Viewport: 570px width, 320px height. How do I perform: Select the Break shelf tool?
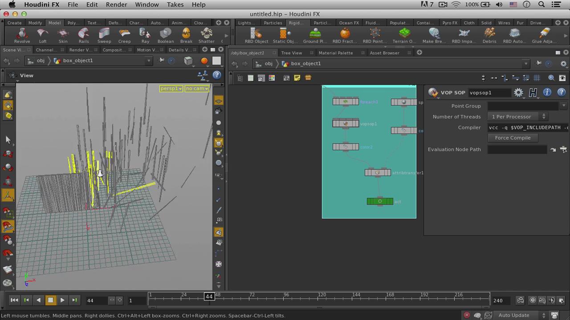click(x=186, y=36)
